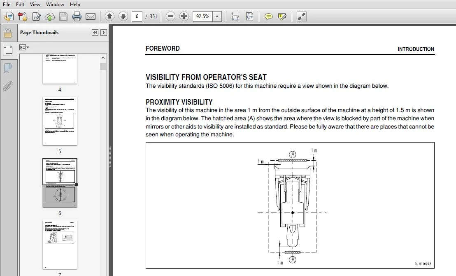This screenshot has width=456, height=276.
Task: Click the Email envelope icon
Action: click(91, 16)
